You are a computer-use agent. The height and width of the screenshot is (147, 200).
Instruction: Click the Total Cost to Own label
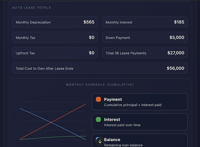(44, 69)
